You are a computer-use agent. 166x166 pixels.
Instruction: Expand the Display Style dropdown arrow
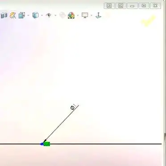[x=42, y=15]
